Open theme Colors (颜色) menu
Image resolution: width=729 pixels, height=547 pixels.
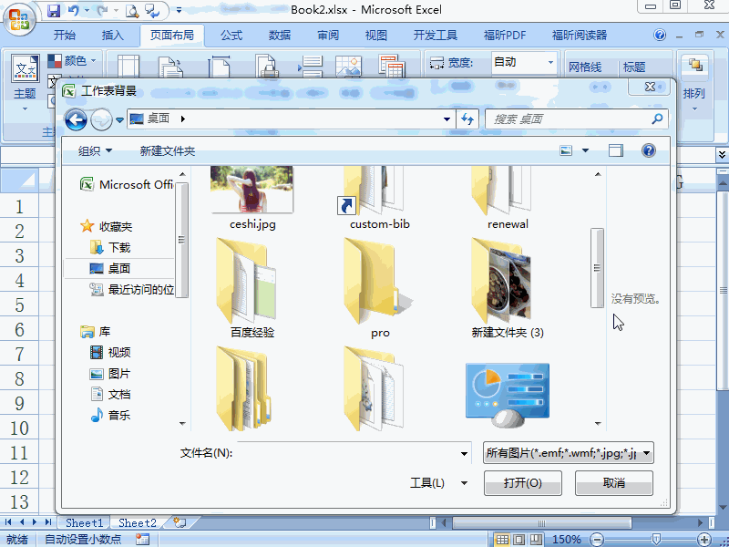point(72,60)
